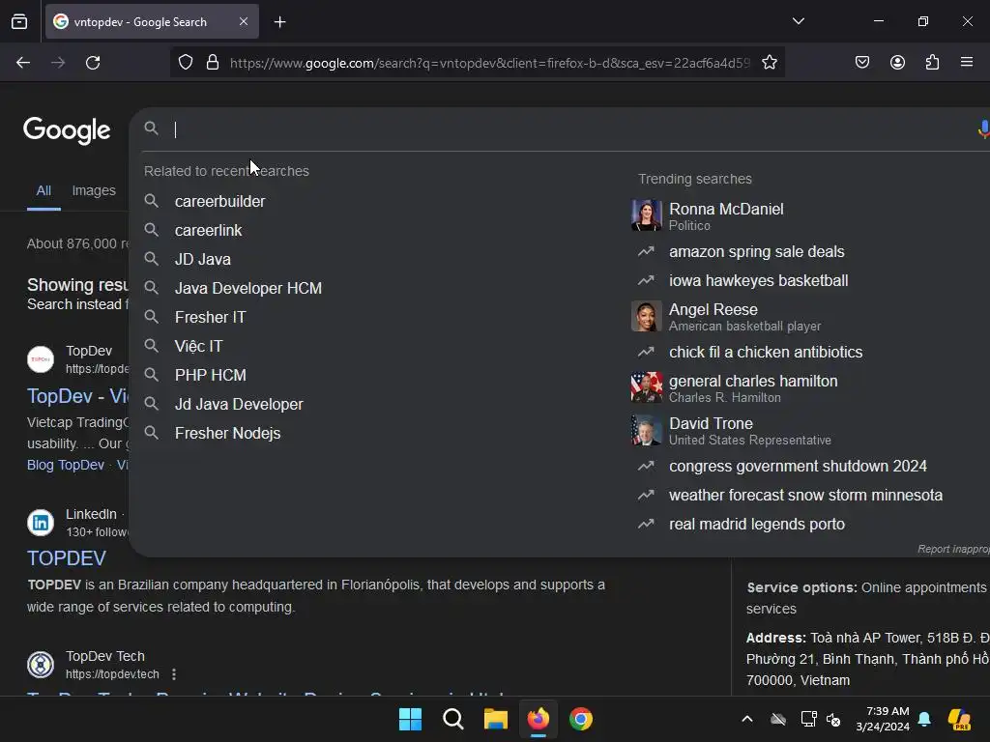
Task: Choose the JD Java suggestion
Action: [203, 259]
